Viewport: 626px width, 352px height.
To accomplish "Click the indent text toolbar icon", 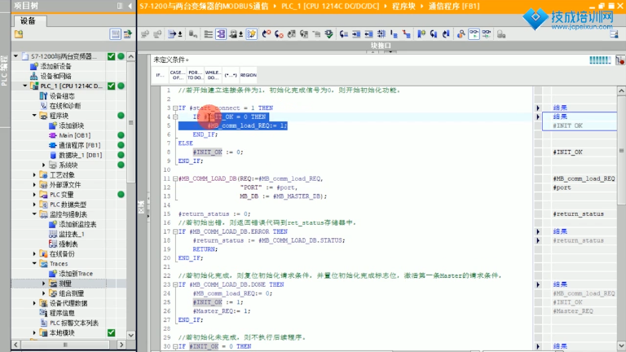I will coord(356,34).
